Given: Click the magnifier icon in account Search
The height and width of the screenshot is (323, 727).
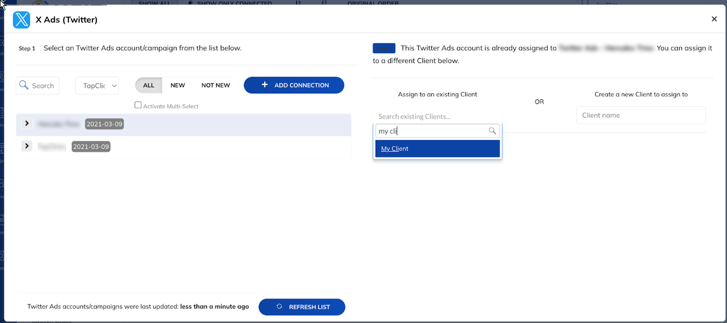Looking at the screenshot, I should click(24, 85).
